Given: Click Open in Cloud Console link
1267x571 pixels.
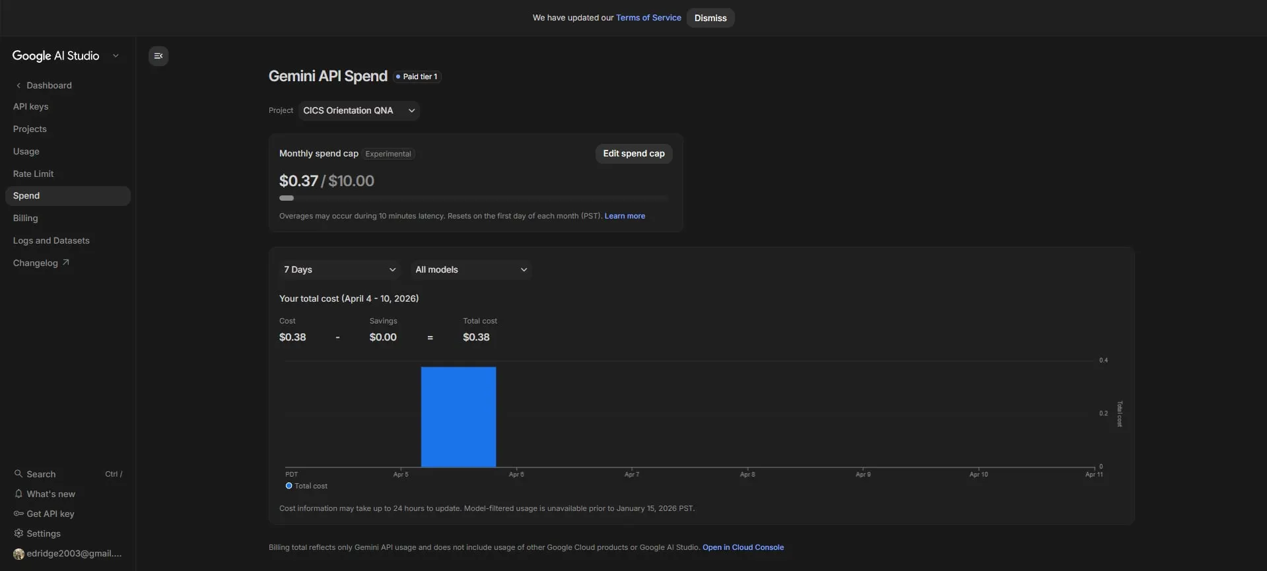Looking at the screenshot, I should [x=743, y=547].
